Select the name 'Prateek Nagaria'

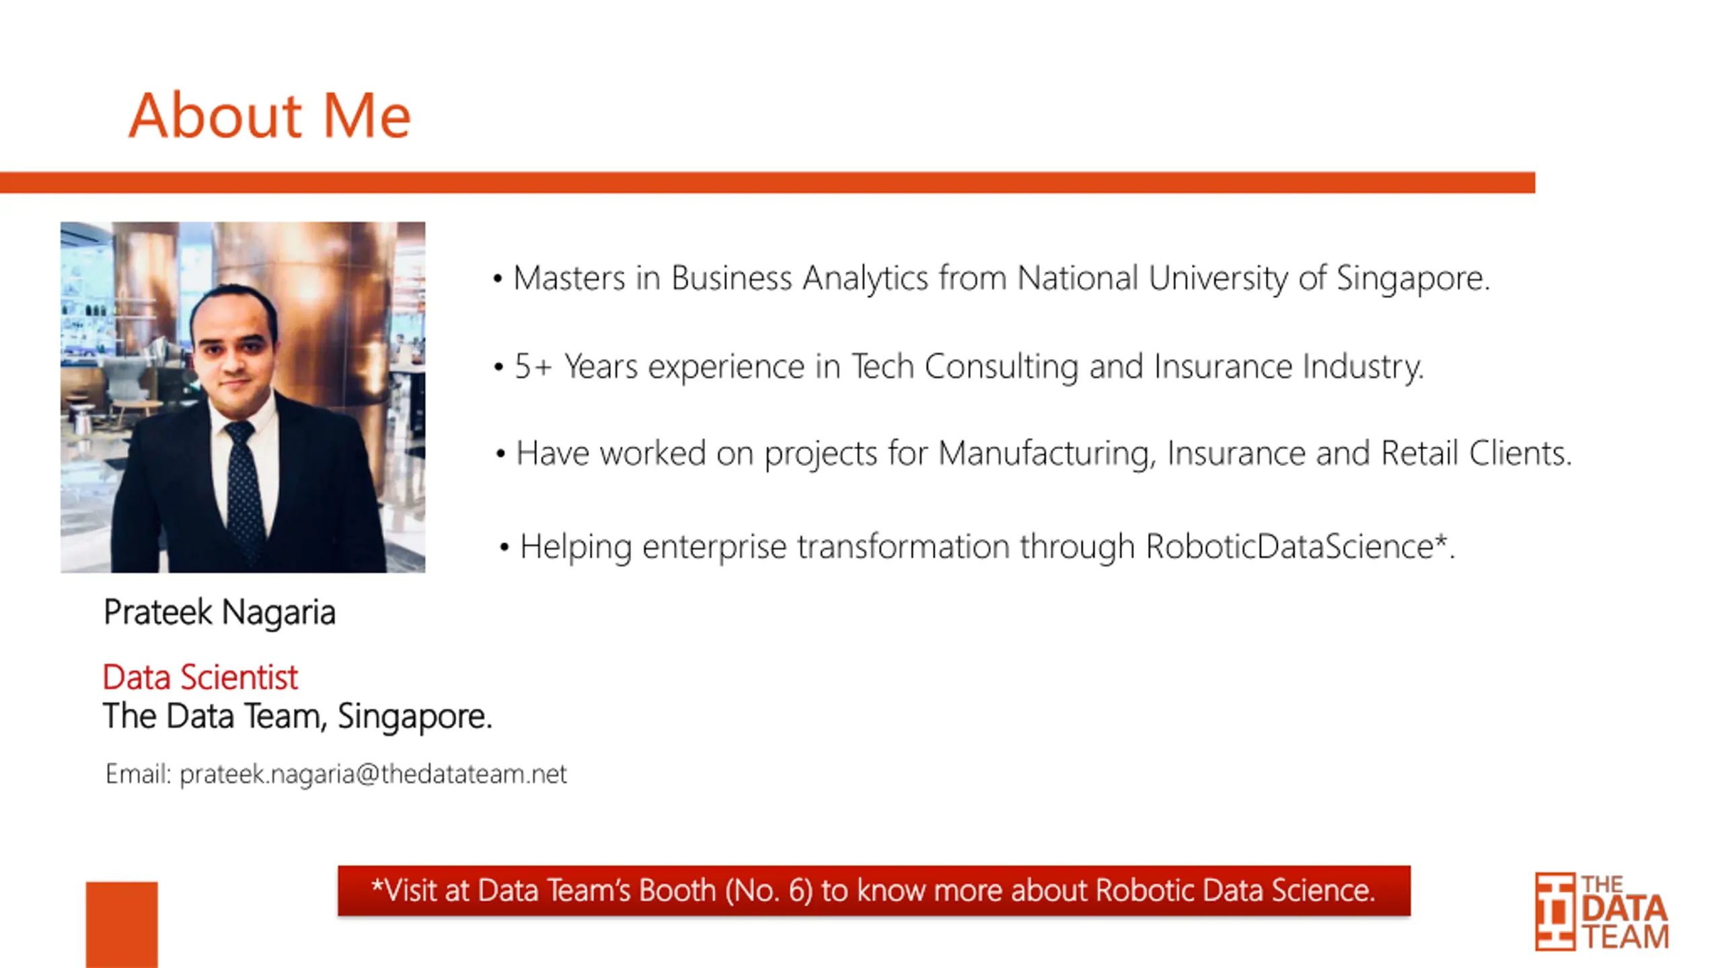[x=219, y=612]
